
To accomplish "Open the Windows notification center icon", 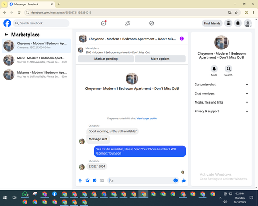I will pos(251,198).
